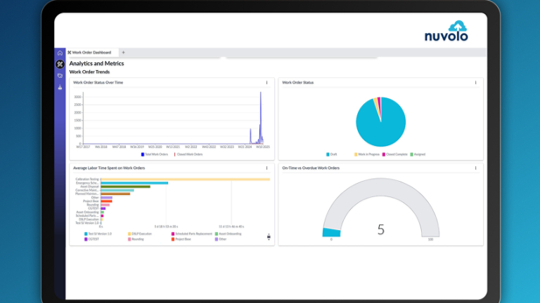
Task: Click the Corrective Maint... bar
Action: (x=117, y=190)
